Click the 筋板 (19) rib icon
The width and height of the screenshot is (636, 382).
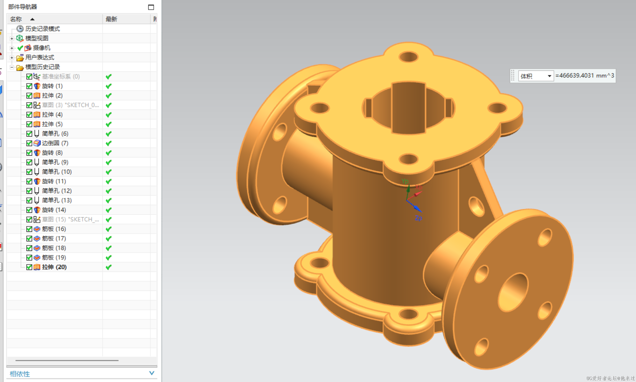(37, 258)
